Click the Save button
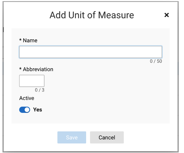 point(72,137)
